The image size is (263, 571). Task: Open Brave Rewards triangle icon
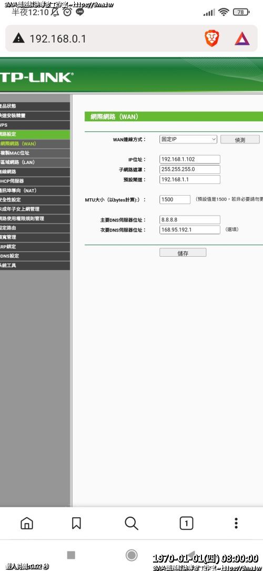coord(242,38)
